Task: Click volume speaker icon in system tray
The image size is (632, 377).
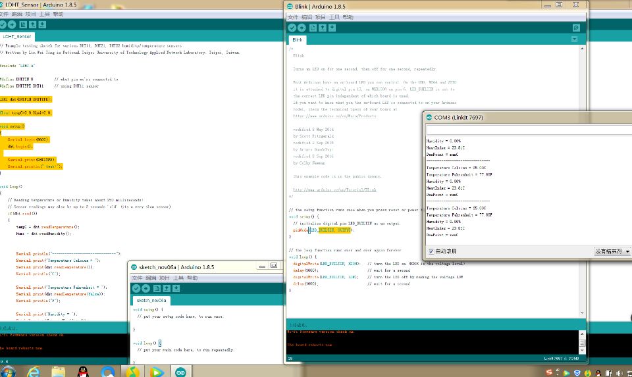Action: tap(619, 373)
